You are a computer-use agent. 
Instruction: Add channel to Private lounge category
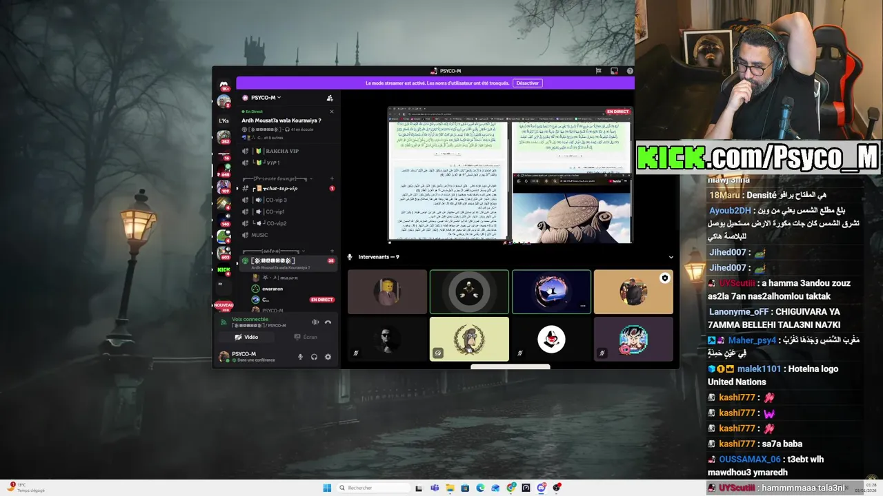click(x=331, y=178)
